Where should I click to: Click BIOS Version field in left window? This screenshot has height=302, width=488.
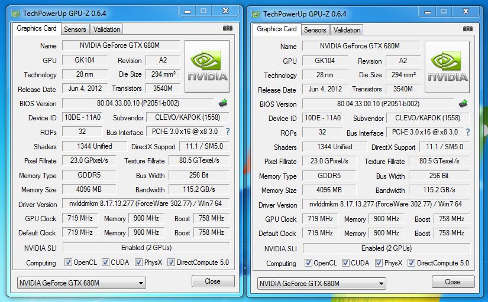pos(138,103)
